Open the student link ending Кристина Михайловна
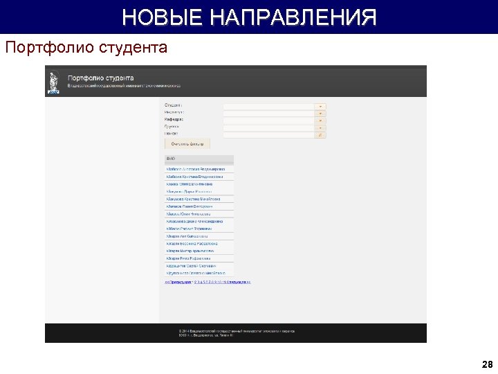 coord(193,199)
